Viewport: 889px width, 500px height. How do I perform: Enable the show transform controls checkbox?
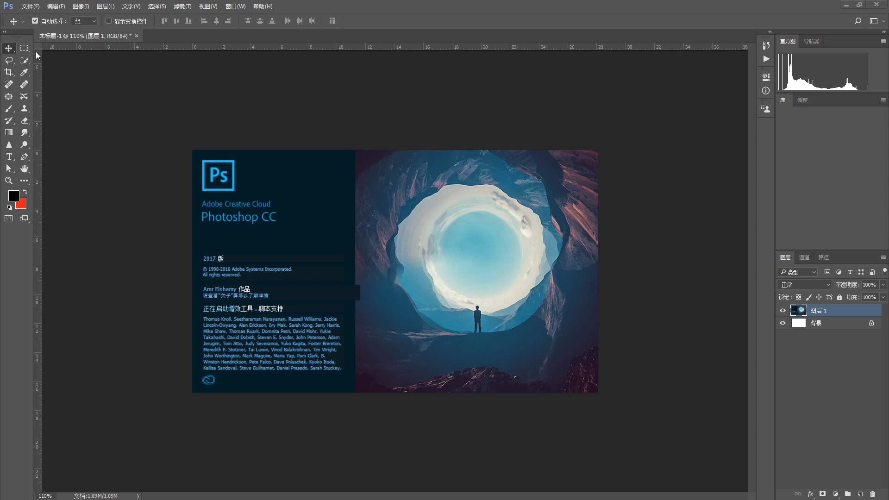click(109, 21)
